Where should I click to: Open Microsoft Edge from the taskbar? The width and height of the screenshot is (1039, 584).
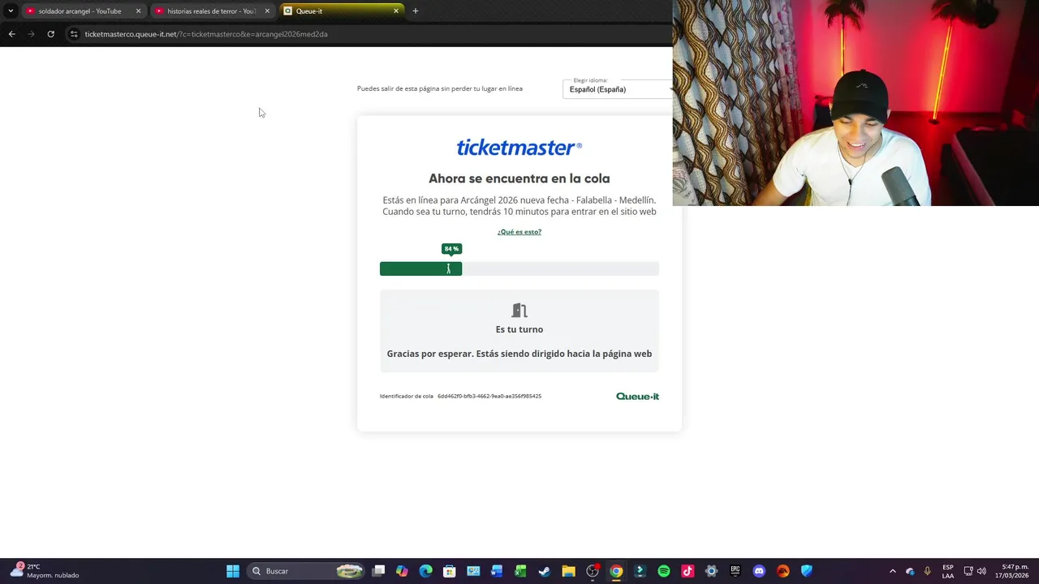(x=425, y=571)
